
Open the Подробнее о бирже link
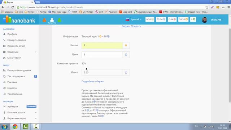coord(92,81)
